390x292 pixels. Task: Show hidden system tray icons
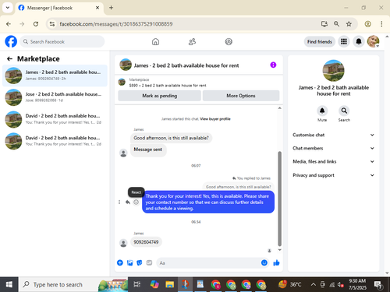[x=314, y=284]
